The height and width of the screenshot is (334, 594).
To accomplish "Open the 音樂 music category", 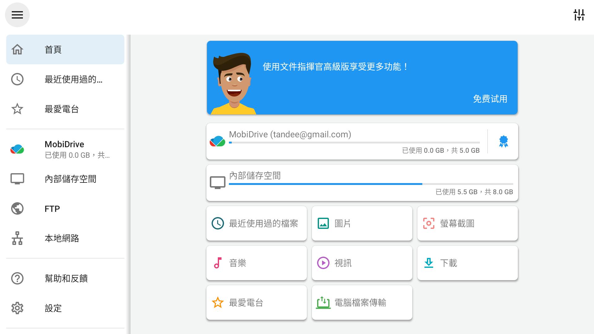I will [256, 263].
